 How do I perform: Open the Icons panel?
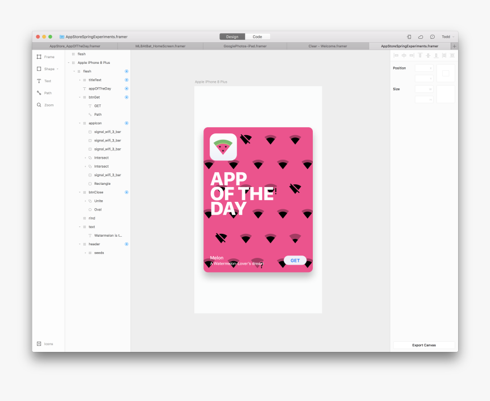pos(45,344)
